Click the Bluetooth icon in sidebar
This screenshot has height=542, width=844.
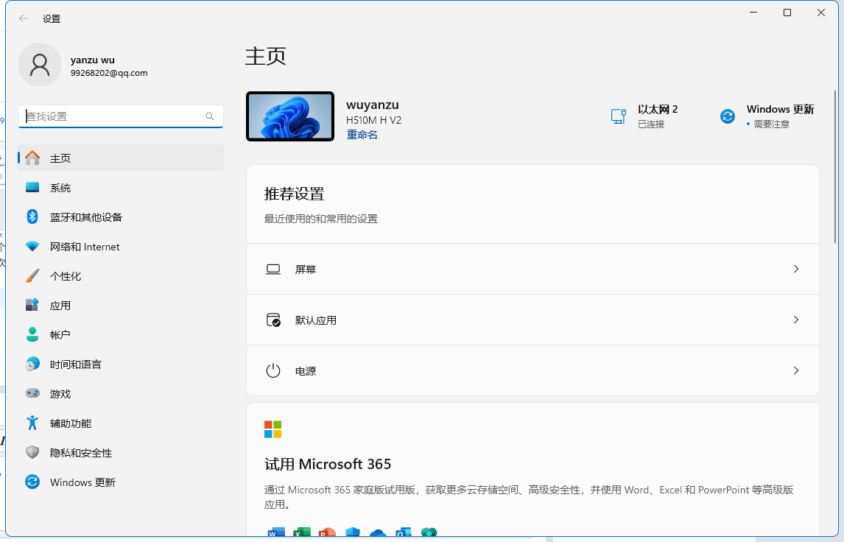pos(32,217)
